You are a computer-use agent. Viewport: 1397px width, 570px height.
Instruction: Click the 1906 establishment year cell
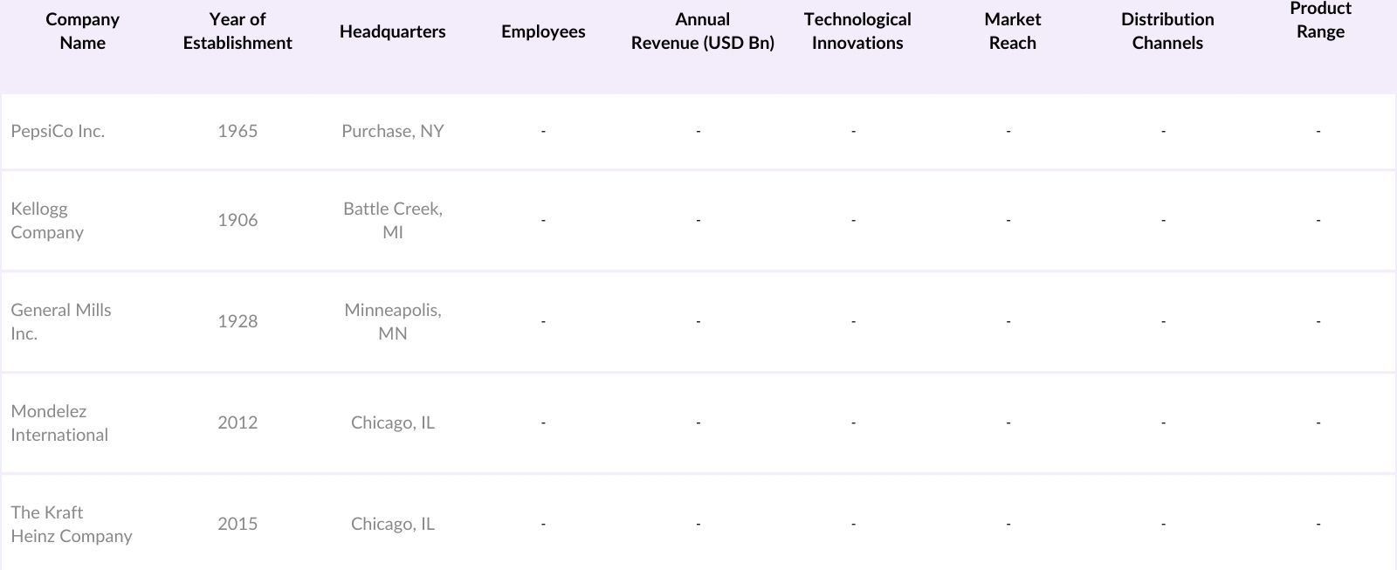pos(237,220)
